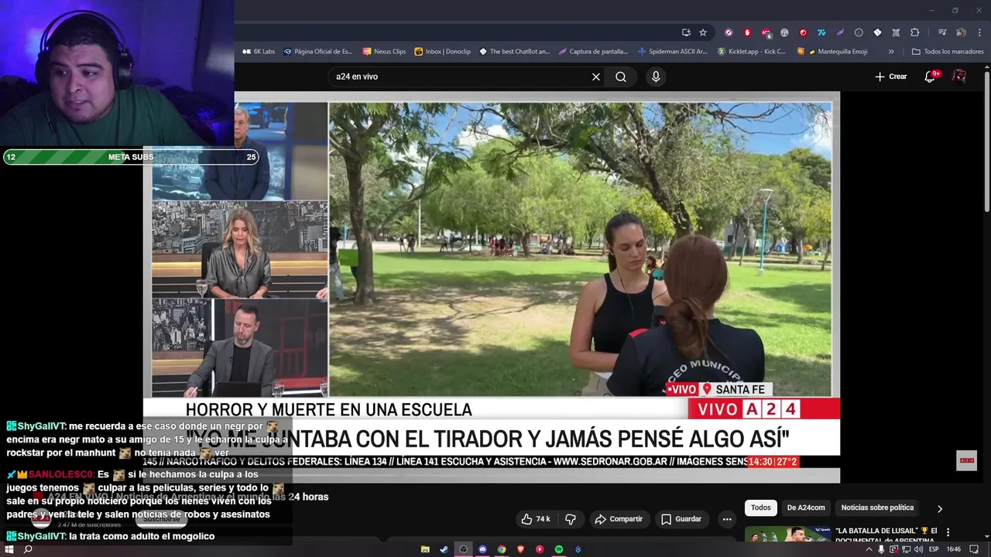Open OBS Studio from the taskbar
The image size is (991, 557).
point(463,549)
